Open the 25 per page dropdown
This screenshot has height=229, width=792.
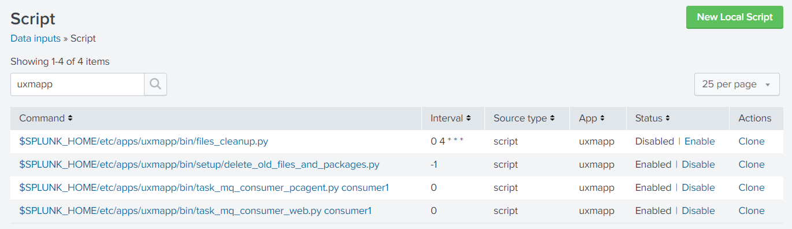[x=737, y=84]
